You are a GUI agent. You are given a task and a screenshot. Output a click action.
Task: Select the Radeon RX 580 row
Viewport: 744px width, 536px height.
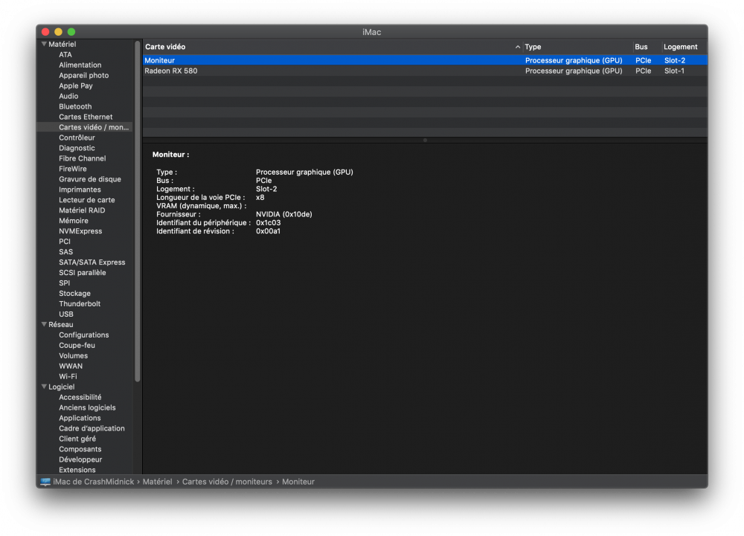tap(425, 71)
